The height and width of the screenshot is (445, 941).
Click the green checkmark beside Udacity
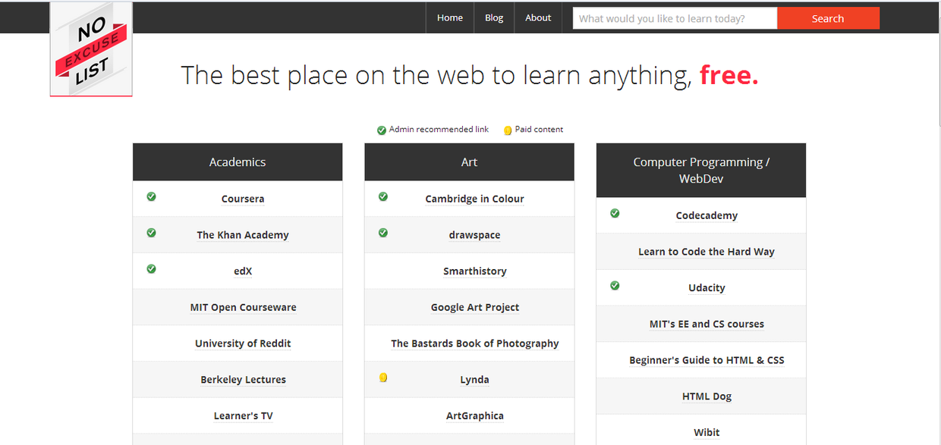tap(615, 286)
